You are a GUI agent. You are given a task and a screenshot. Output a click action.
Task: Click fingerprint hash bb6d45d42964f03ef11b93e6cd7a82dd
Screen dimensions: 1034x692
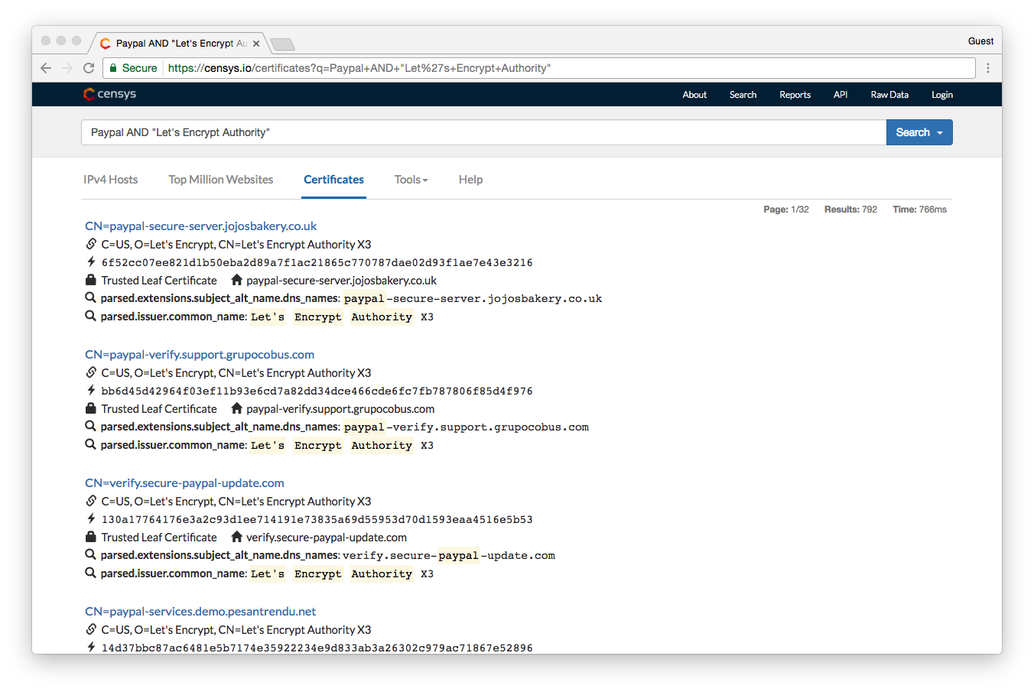coord(317,391)
